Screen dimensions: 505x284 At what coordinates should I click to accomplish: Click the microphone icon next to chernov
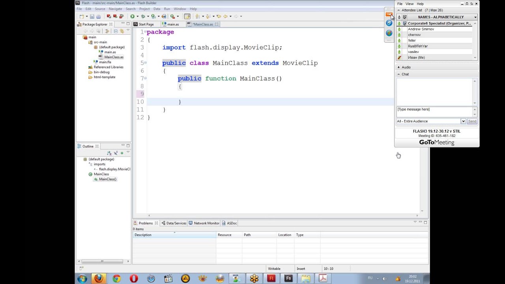[x=399, y=35]
